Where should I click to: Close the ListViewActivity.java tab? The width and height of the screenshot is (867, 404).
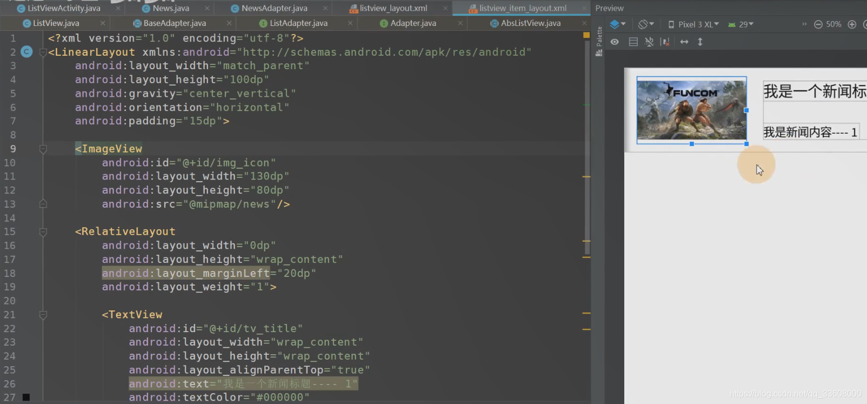[118, 8]
